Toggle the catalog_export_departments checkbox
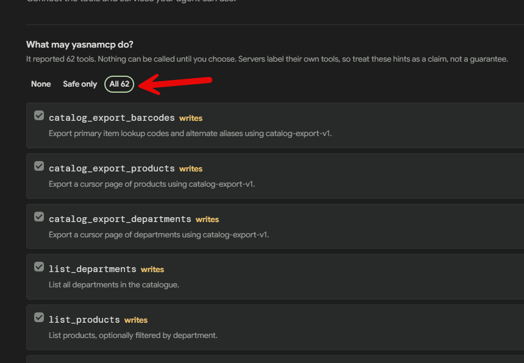Screen dimensions: 524x363 (x=39, y=217)
